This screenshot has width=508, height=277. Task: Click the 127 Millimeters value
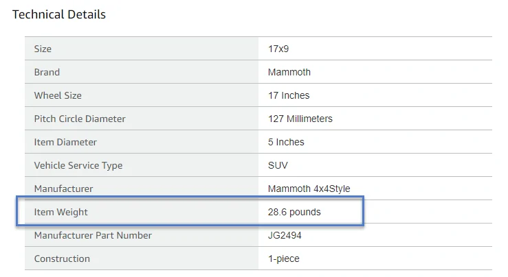pos(300,119)
